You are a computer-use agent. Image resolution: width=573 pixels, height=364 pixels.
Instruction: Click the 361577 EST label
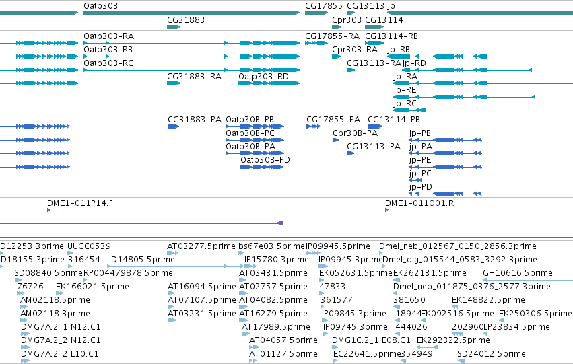(x=337, y=301)
